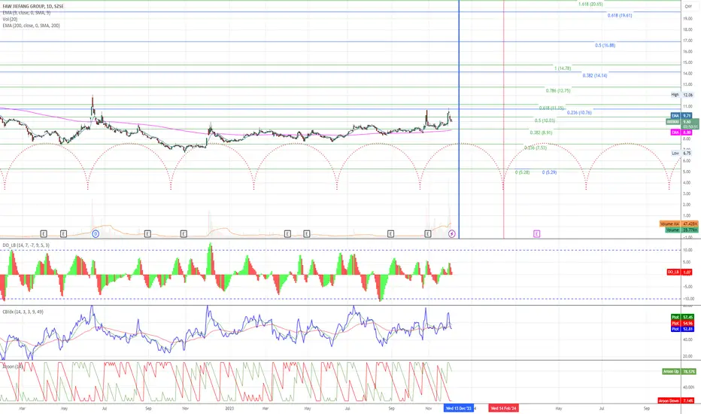Click the Fib label 0.5 (16.88)
Screen dimensions: 701x414
pyautogui.click(x=605, y=45)
